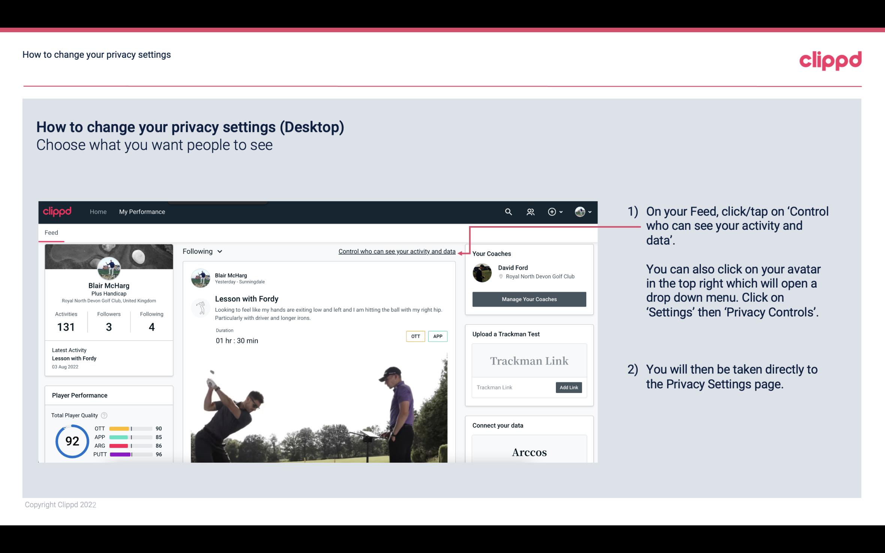Select the My Performance tab

141,211
